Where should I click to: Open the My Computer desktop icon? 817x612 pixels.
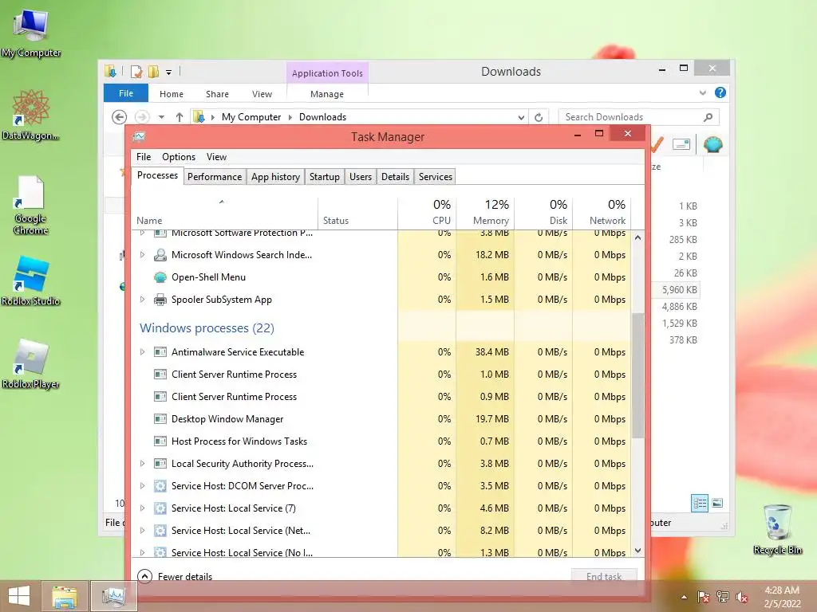31,32
